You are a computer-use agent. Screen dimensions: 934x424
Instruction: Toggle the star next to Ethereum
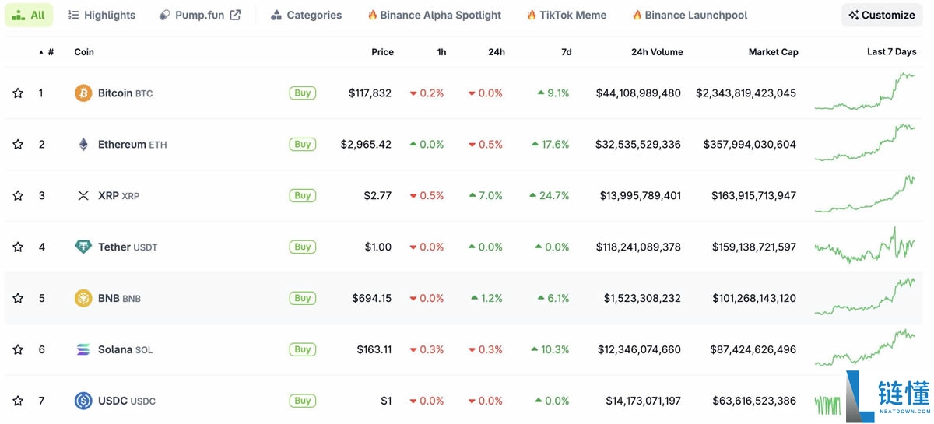(18, 145)
